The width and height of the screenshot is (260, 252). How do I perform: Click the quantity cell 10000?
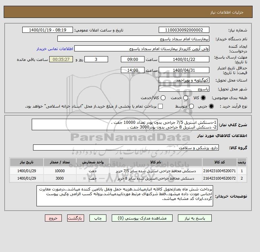60,171
